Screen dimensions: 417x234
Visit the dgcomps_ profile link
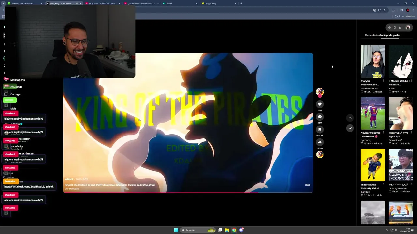[366, 140]
